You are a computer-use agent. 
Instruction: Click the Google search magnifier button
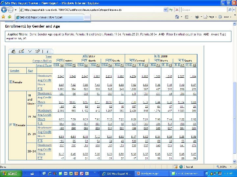click(230, 10)
